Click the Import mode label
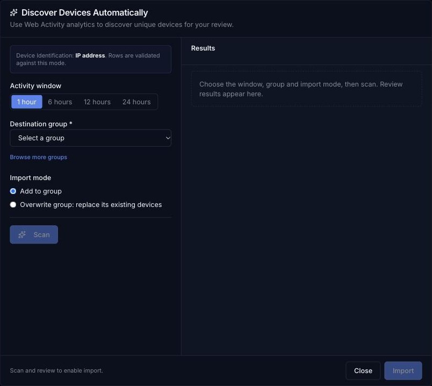The image size is (432, 386). coord(30,178)
